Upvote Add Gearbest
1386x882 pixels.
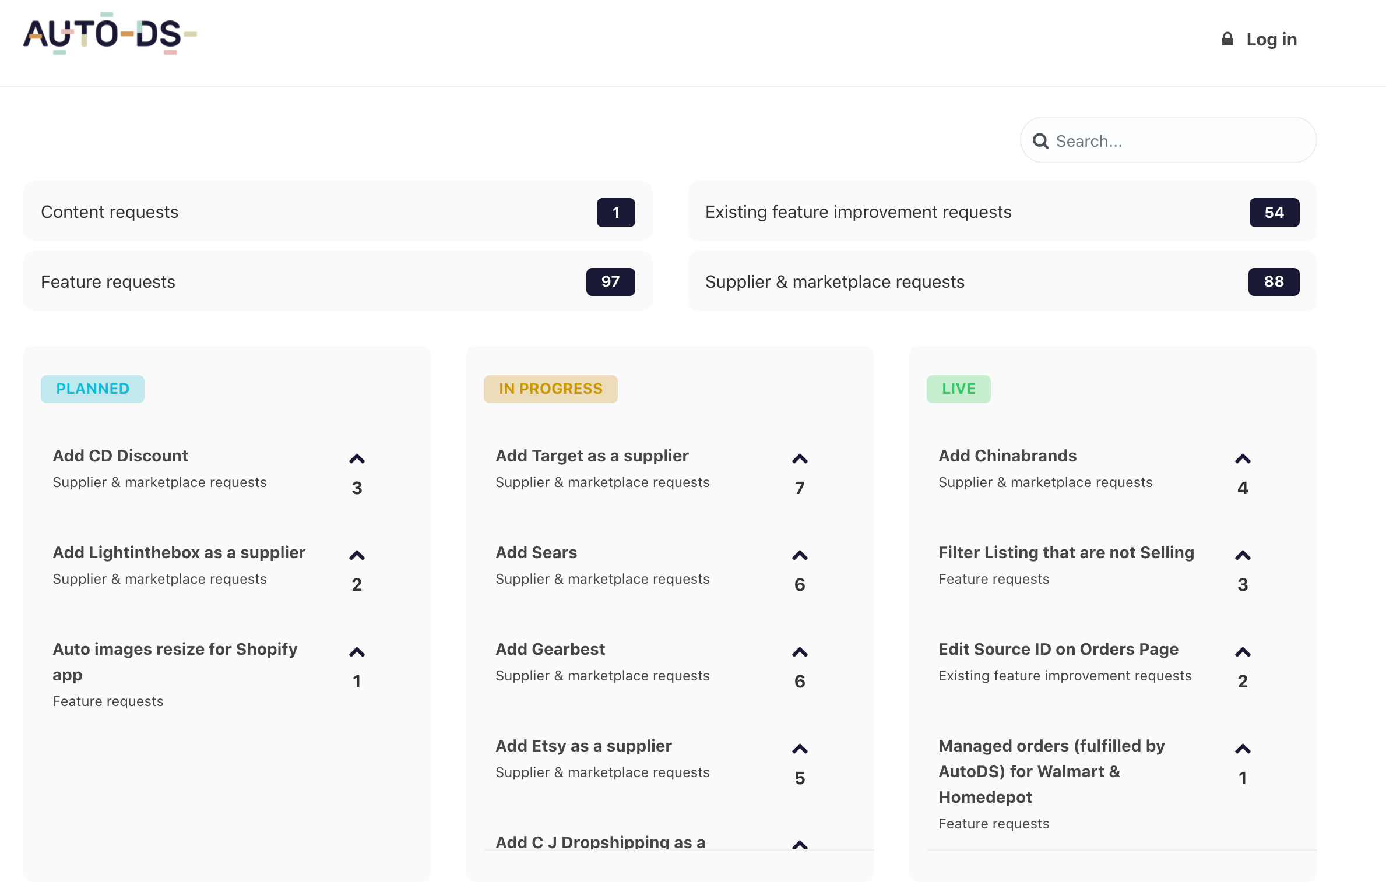[x=800, y=652]
